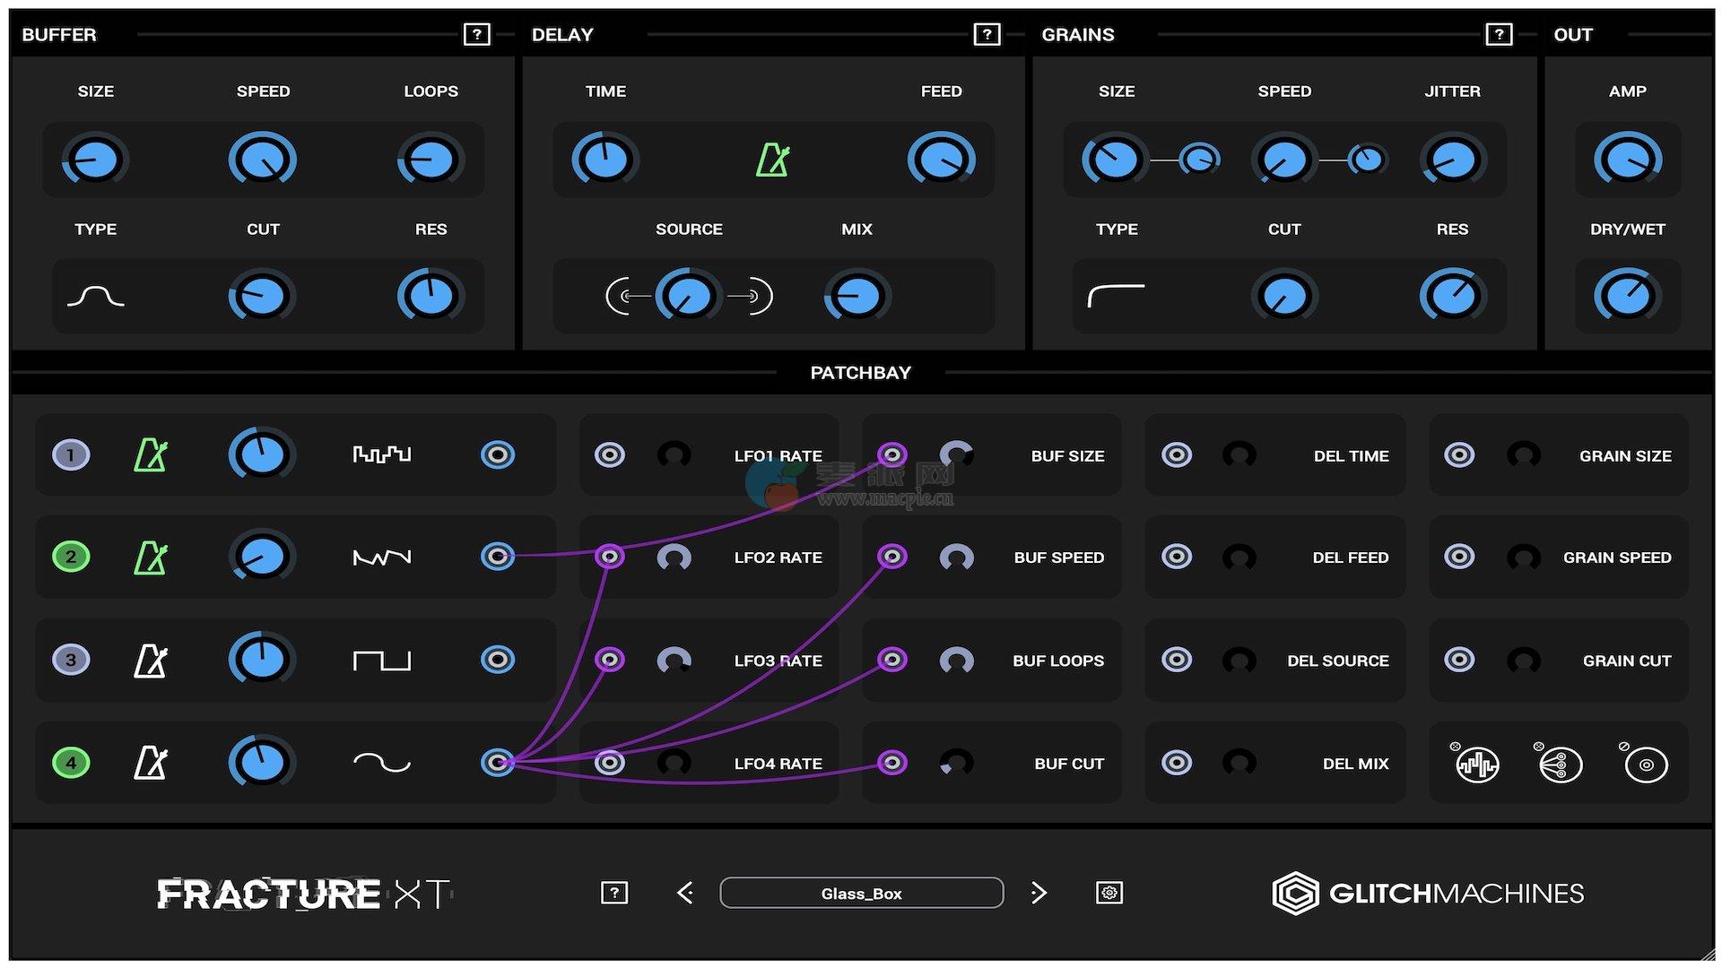Screen dimensions: 1722x968
Task: Toggle LFO 3 tempo sync metronome icon
Action: [151, 661]
